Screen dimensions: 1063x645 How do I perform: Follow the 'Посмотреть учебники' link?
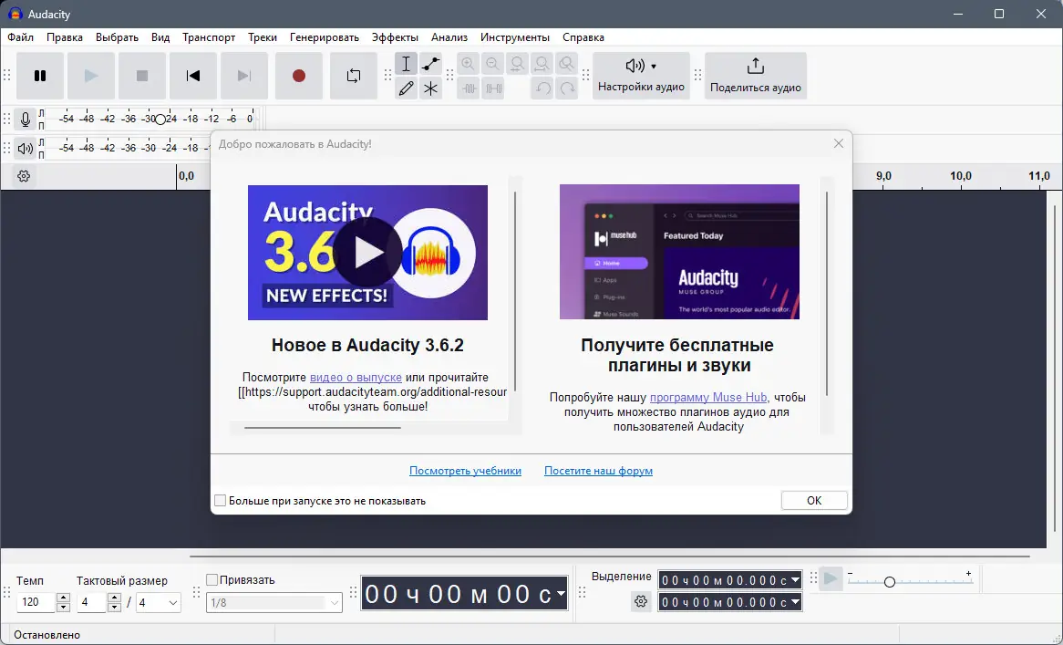click(466, 471)
